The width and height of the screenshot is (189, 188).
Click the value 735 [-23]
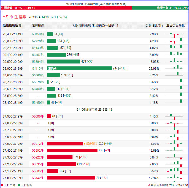pyautogui.click(x=104, y=150)
